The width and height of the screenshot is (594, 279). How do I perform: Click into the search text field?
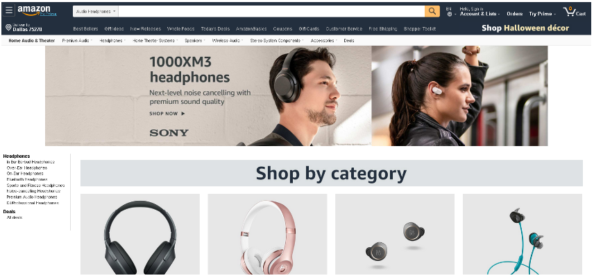(x=271, y=11)
